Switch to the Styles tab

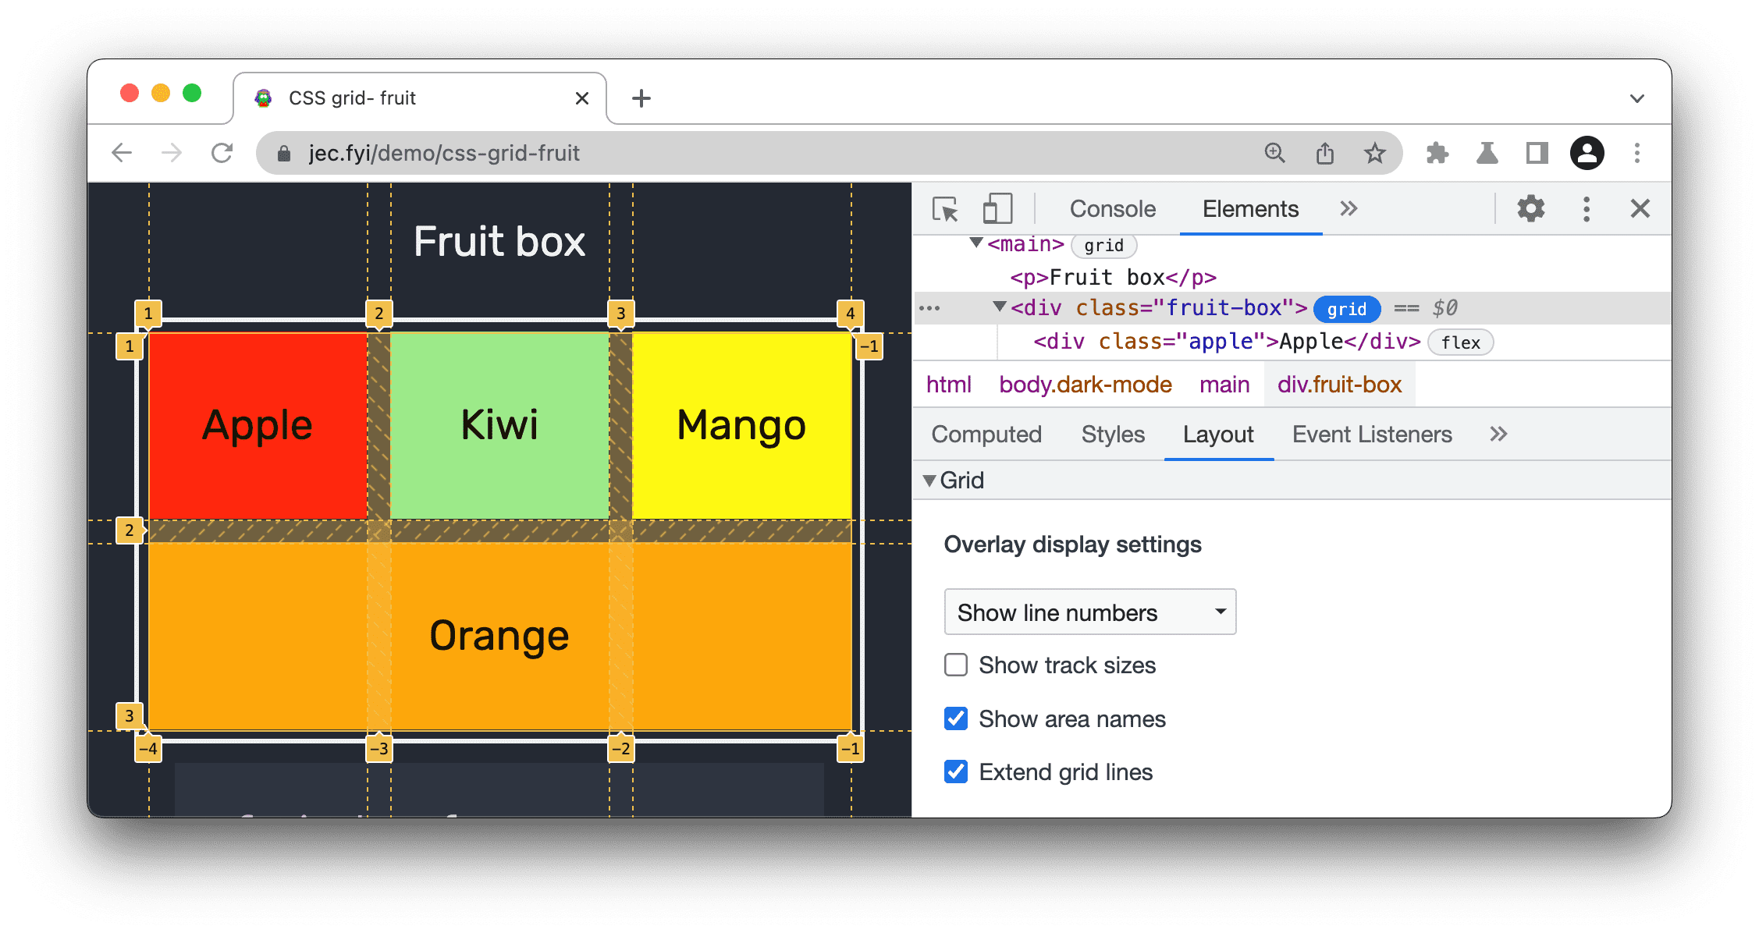point(1111,434)
